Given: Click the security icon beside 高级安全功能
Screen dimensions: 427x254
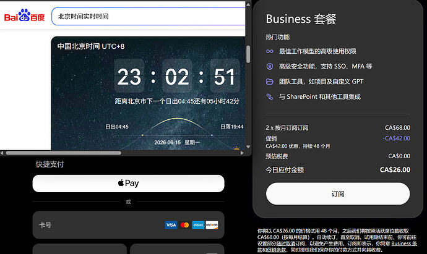Looking at the screenshot, I should (x=270, y=66).
